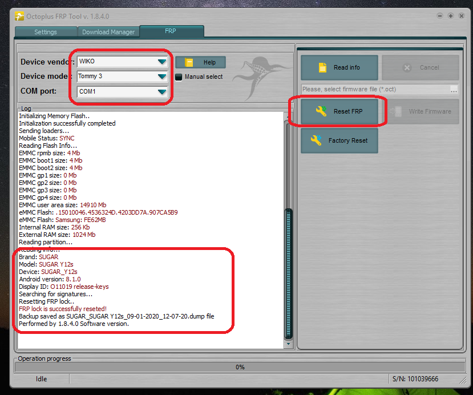Click the Factory Reset button label
This screenshot has width=473, height=395.
348,140
